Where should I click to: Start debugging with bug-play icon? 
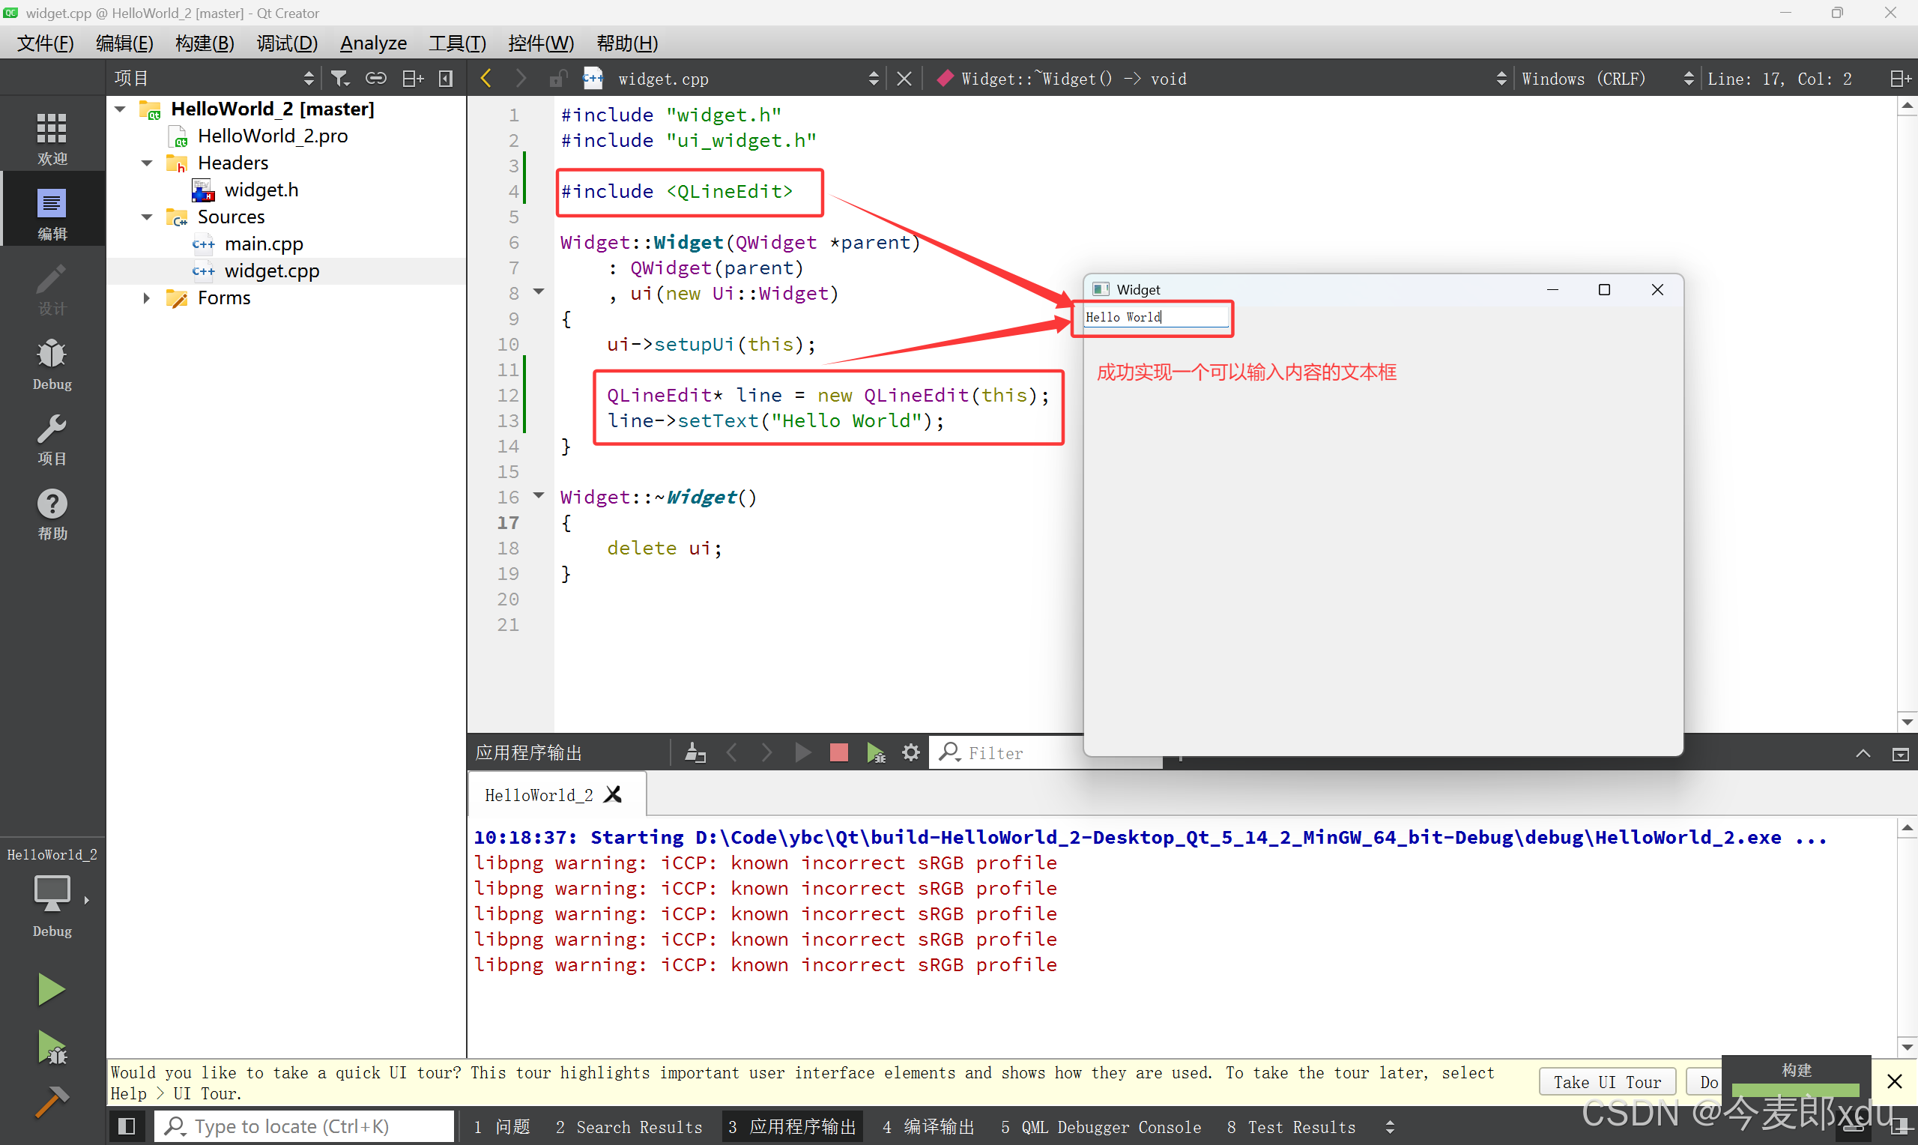[x=51, y=1048]
